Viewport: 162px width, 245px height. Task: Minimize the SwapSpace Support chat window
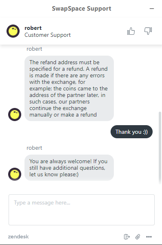point(152,9)
